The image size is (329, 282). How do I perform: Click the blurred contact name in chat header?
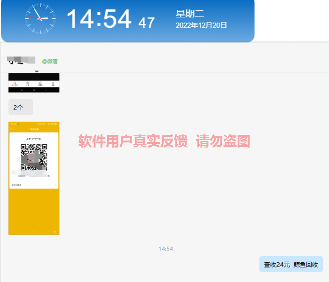pos(21,60)
